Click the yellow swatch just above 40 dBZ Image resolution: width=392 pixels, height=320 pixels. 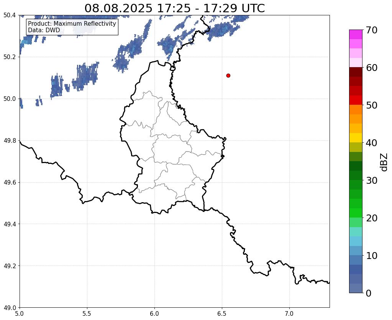click(x=356, y=138)
